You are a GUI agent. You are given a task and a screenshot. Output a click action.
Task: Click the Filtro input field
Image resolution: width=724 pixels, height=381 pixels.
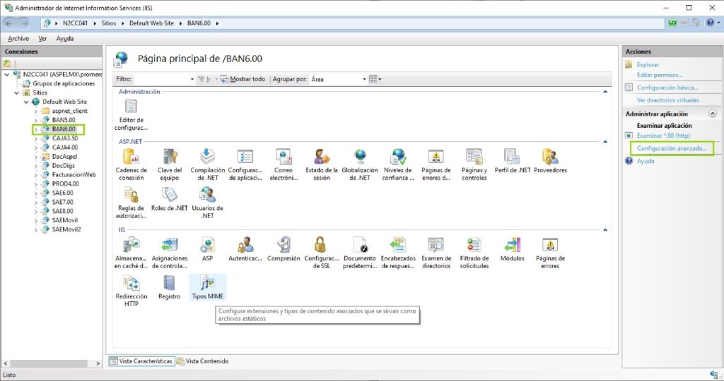pyautogui.click(x=161, y=79)
